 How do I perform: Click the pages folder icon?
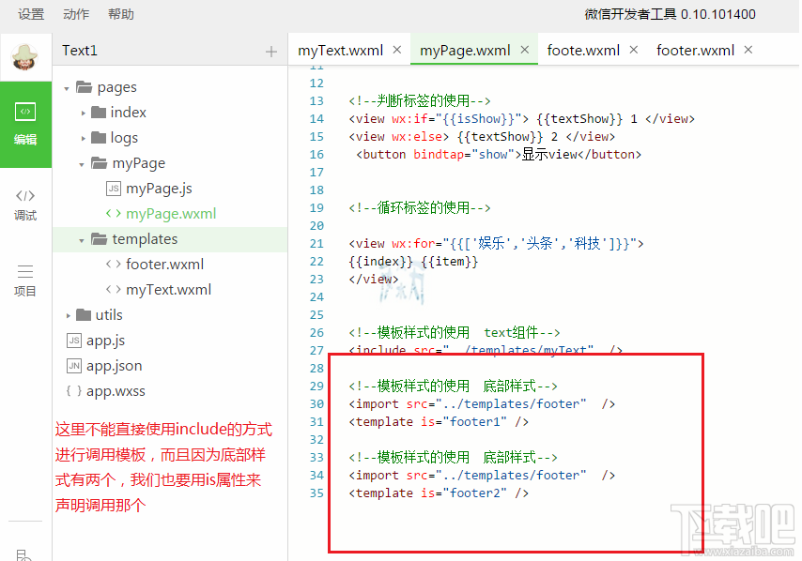point(84,87)
